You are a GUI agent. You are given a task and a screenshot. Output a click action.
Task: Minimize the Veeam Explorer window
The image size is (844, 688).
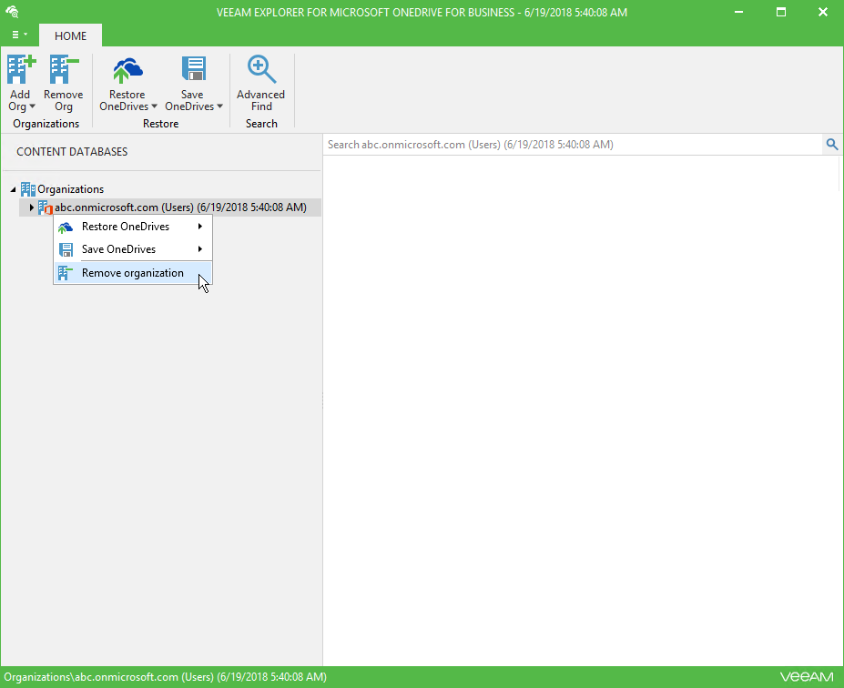pos(739,12)
